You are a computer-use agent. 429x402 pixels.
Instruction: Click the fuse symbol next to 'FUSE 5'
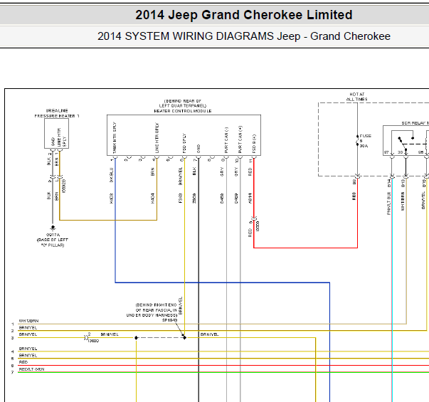(x=357, y=140)
